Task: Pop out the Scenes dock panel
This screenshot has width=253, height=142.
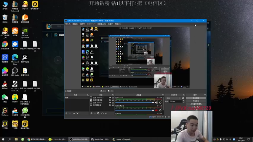Action: click(x=88, y=95)
